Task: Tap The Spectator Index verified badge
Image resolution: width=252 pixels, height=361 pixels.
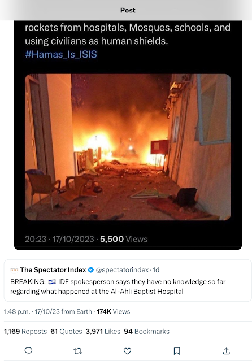Action: coord(91,269)
